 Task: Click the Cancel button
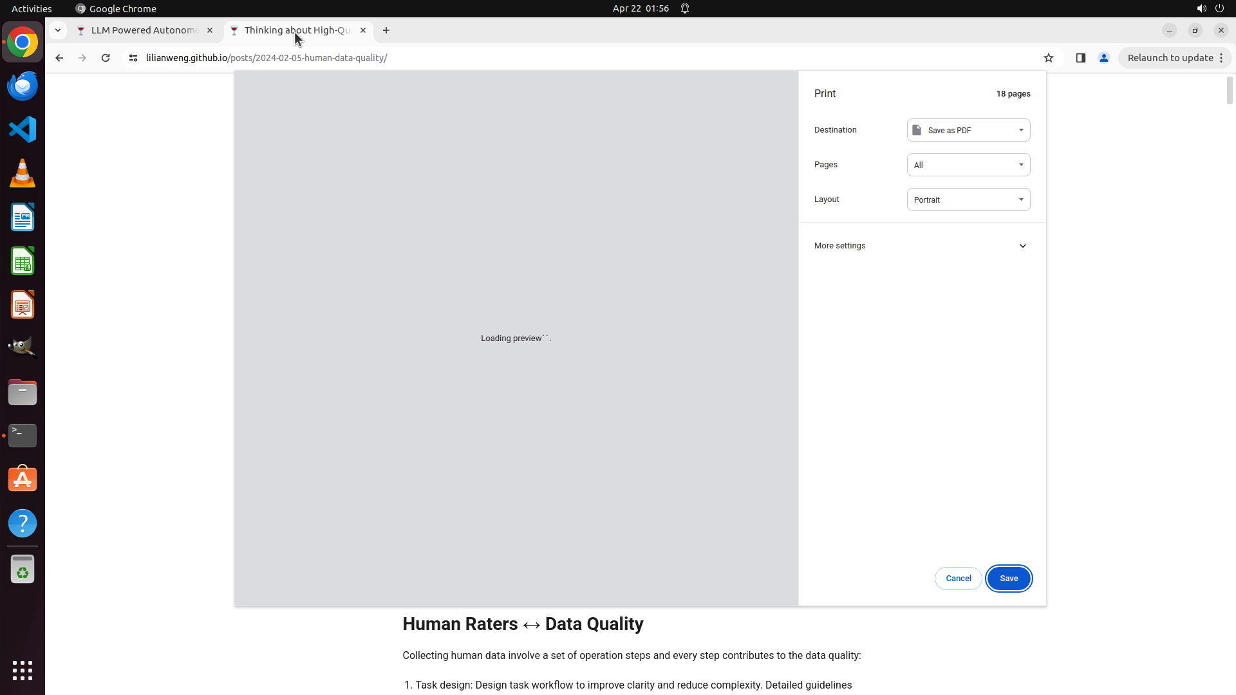958,579
